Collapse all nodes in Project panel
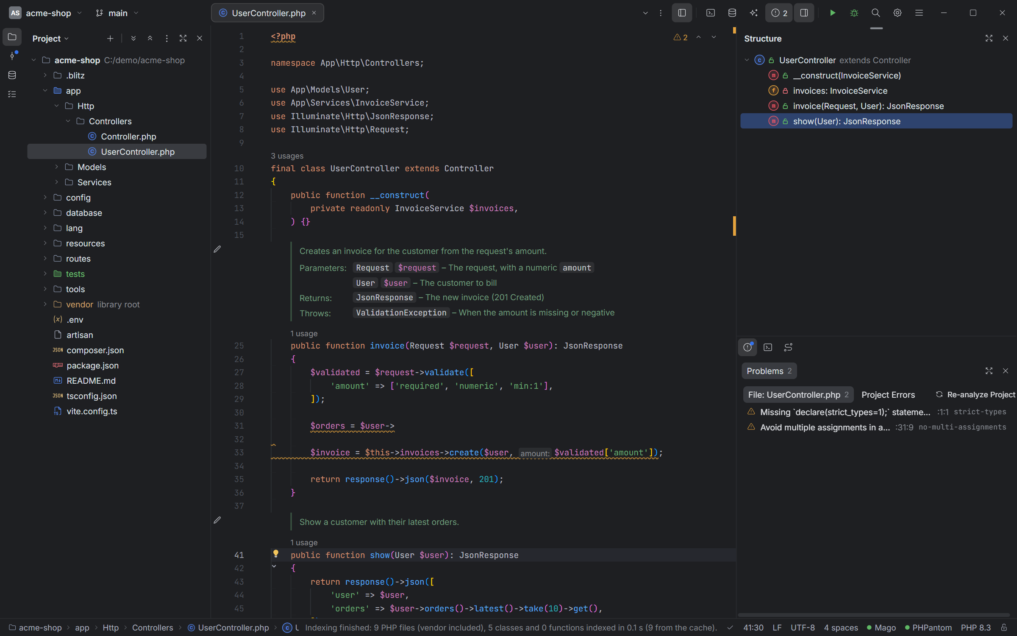The image size is (1017, 636). click(150, 39)
